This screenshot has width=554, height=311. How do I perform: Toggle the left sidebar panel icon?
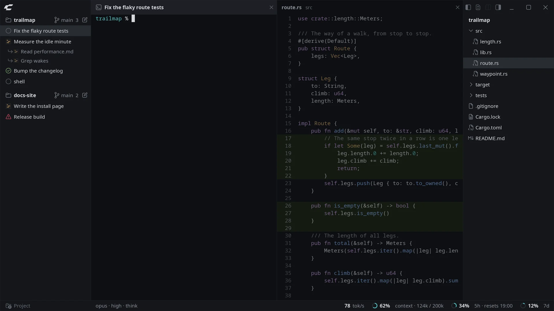click(468, 7)
